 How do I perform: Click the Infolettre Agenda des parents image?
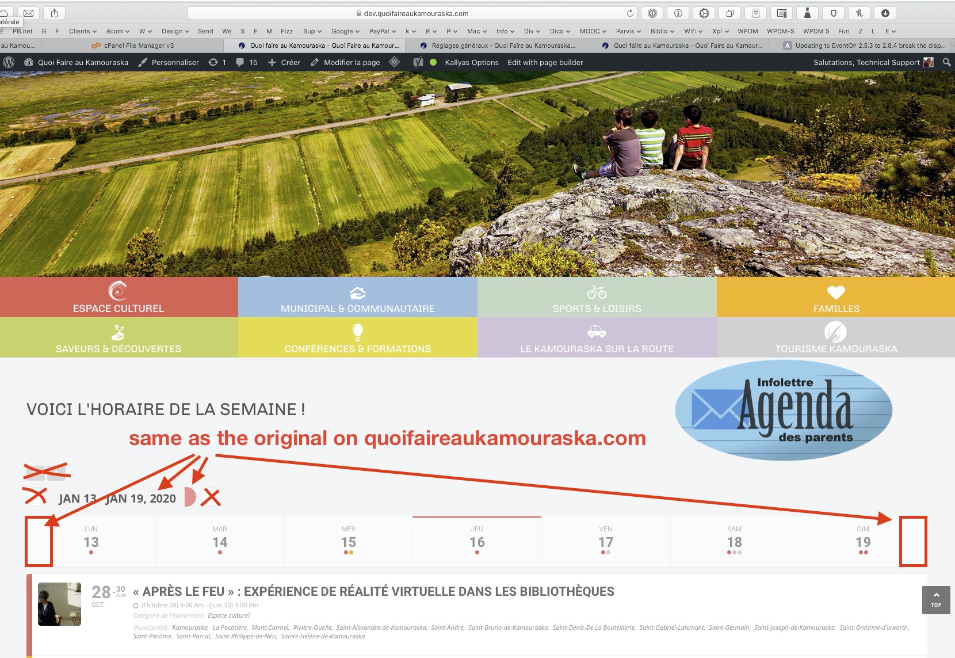[x=784, y=410]
